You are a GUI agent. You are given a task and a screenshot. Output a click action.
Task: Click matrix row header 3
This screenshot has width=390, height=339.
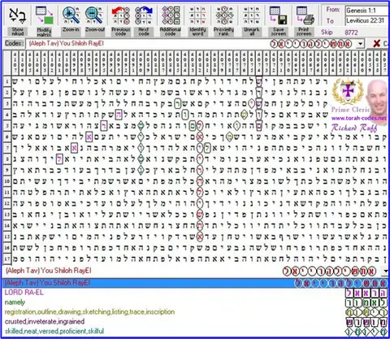pos(7,103)
